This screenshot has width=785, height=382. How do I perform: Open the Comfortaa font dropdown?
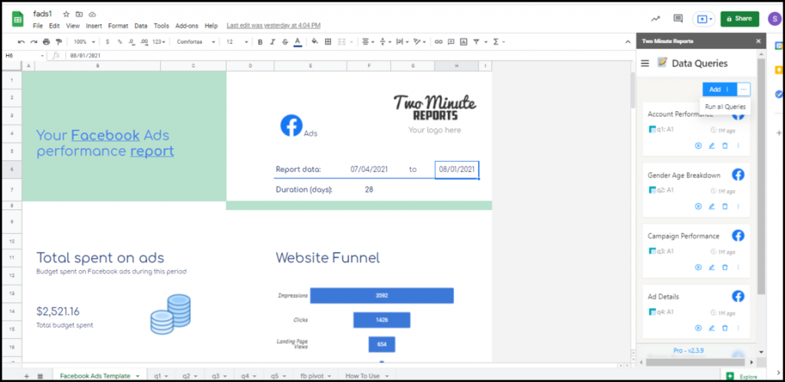pyautogui.click(x=195, y=42)
